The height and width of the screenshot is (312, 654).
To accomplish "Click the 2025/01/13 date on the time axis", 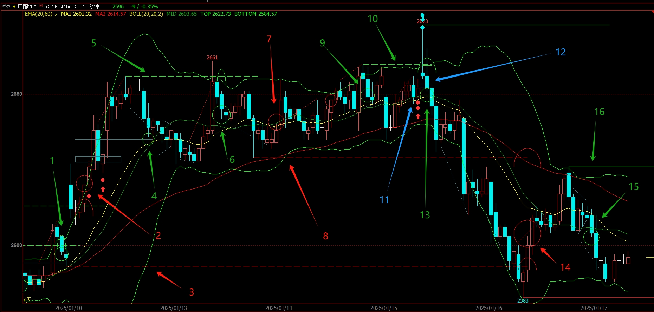I will 173,308.
